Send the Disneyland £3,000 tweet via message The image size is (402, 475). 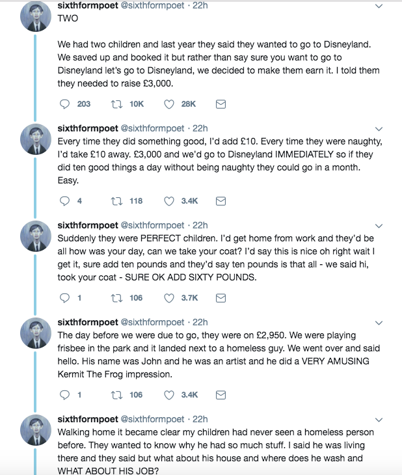(221, 104)
